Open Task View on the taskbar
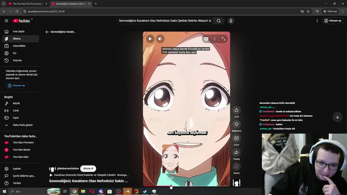347x195 pixels. click(65, 191)
